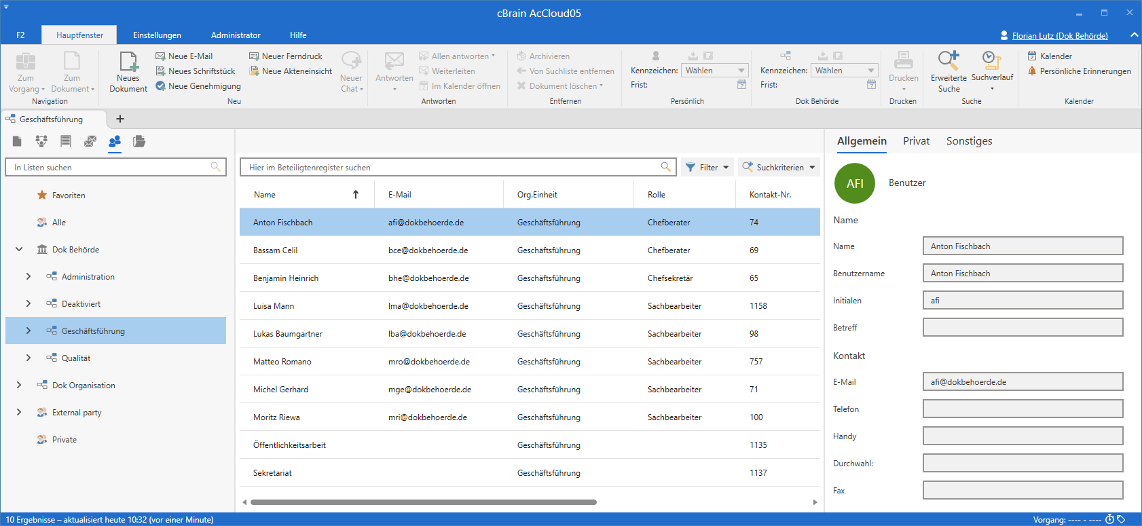Open Erweiterte Suche magnifier icon
Viewport: 1142px width, 526px height.
pos(948,61)
